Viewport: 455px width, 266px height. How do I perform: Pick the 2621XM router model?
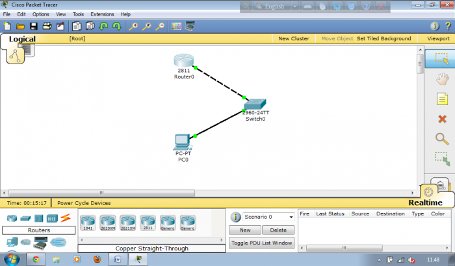(128, 223)
